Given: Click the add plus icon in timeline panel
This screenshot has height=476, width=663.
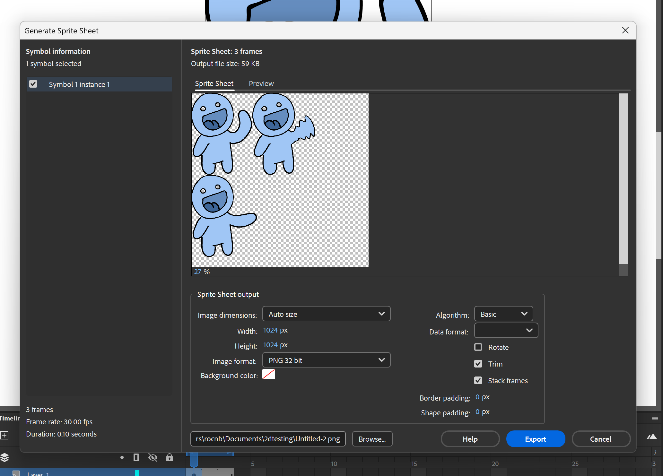Looking at the screenshot, I should tap(4, 435).
